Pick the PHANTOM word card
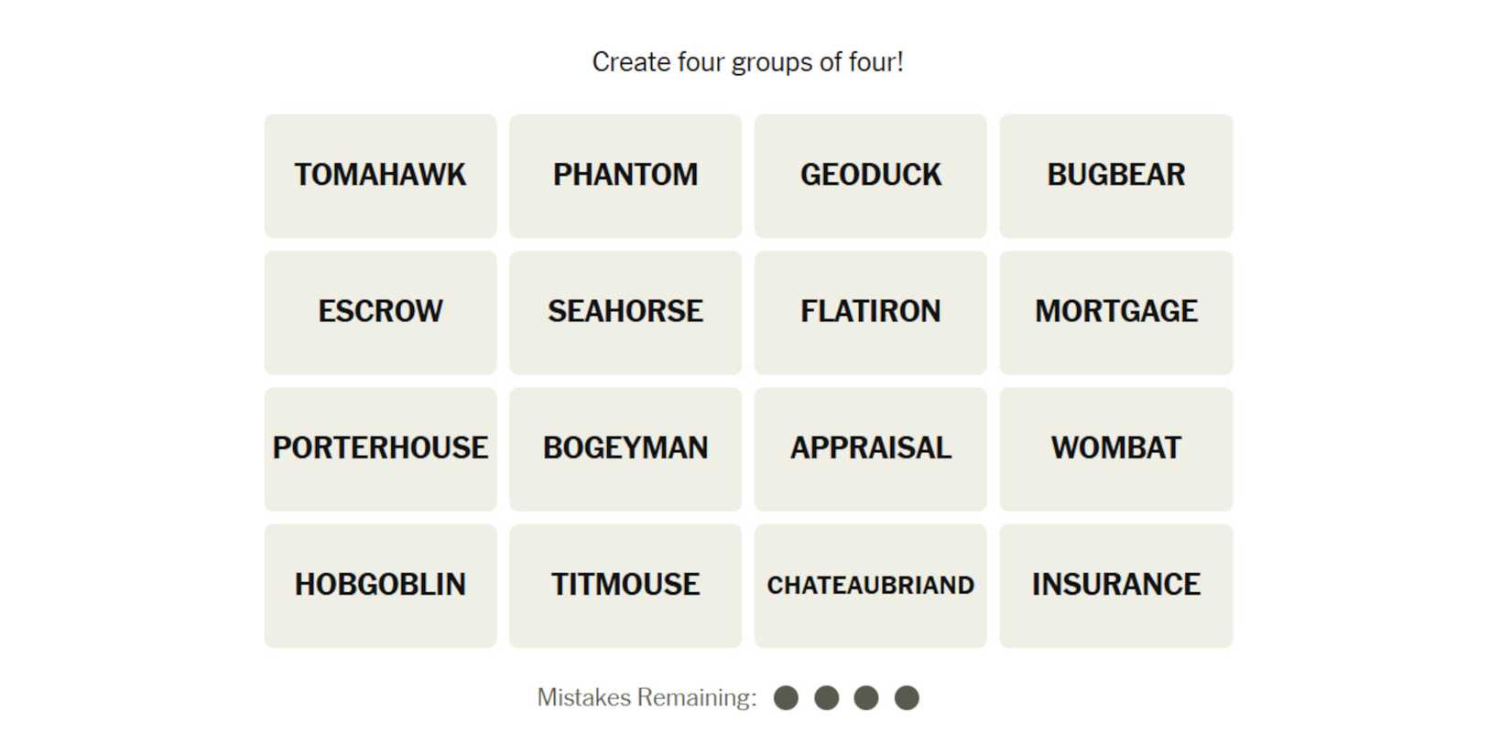Screen dimensions: 1511x755 [625, 176]
